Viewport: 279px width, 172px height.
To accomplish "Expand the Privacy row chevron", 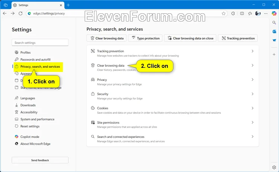I will (x=253, y=80).
